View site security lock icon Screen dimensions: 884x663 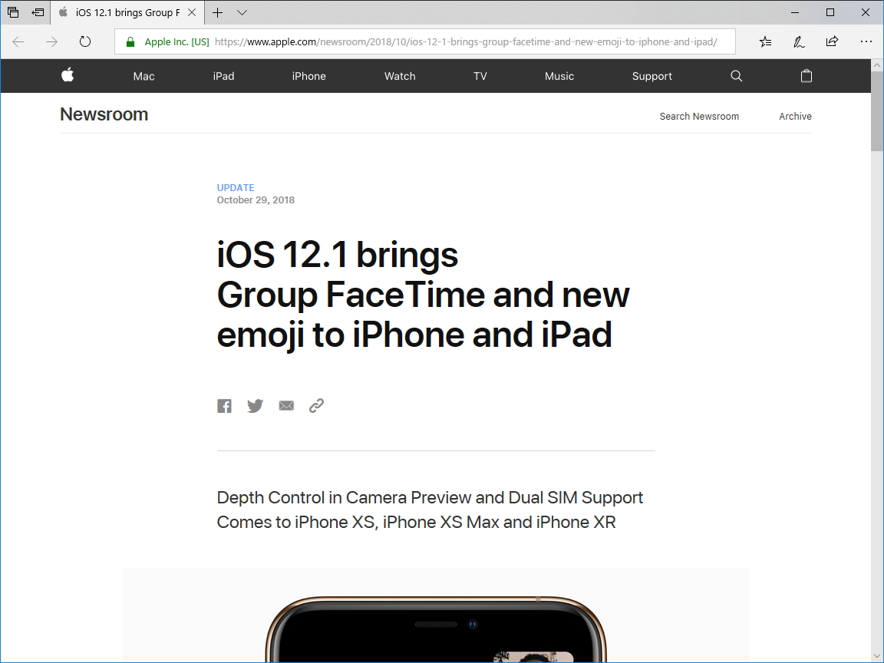point(130,41)
